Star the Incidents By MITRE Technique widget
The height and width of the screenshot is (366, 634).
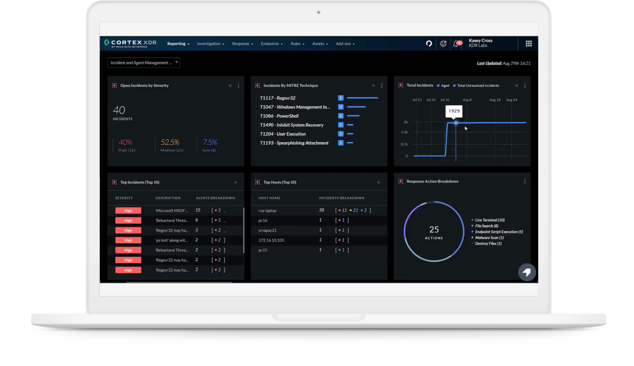coord(373,86)
